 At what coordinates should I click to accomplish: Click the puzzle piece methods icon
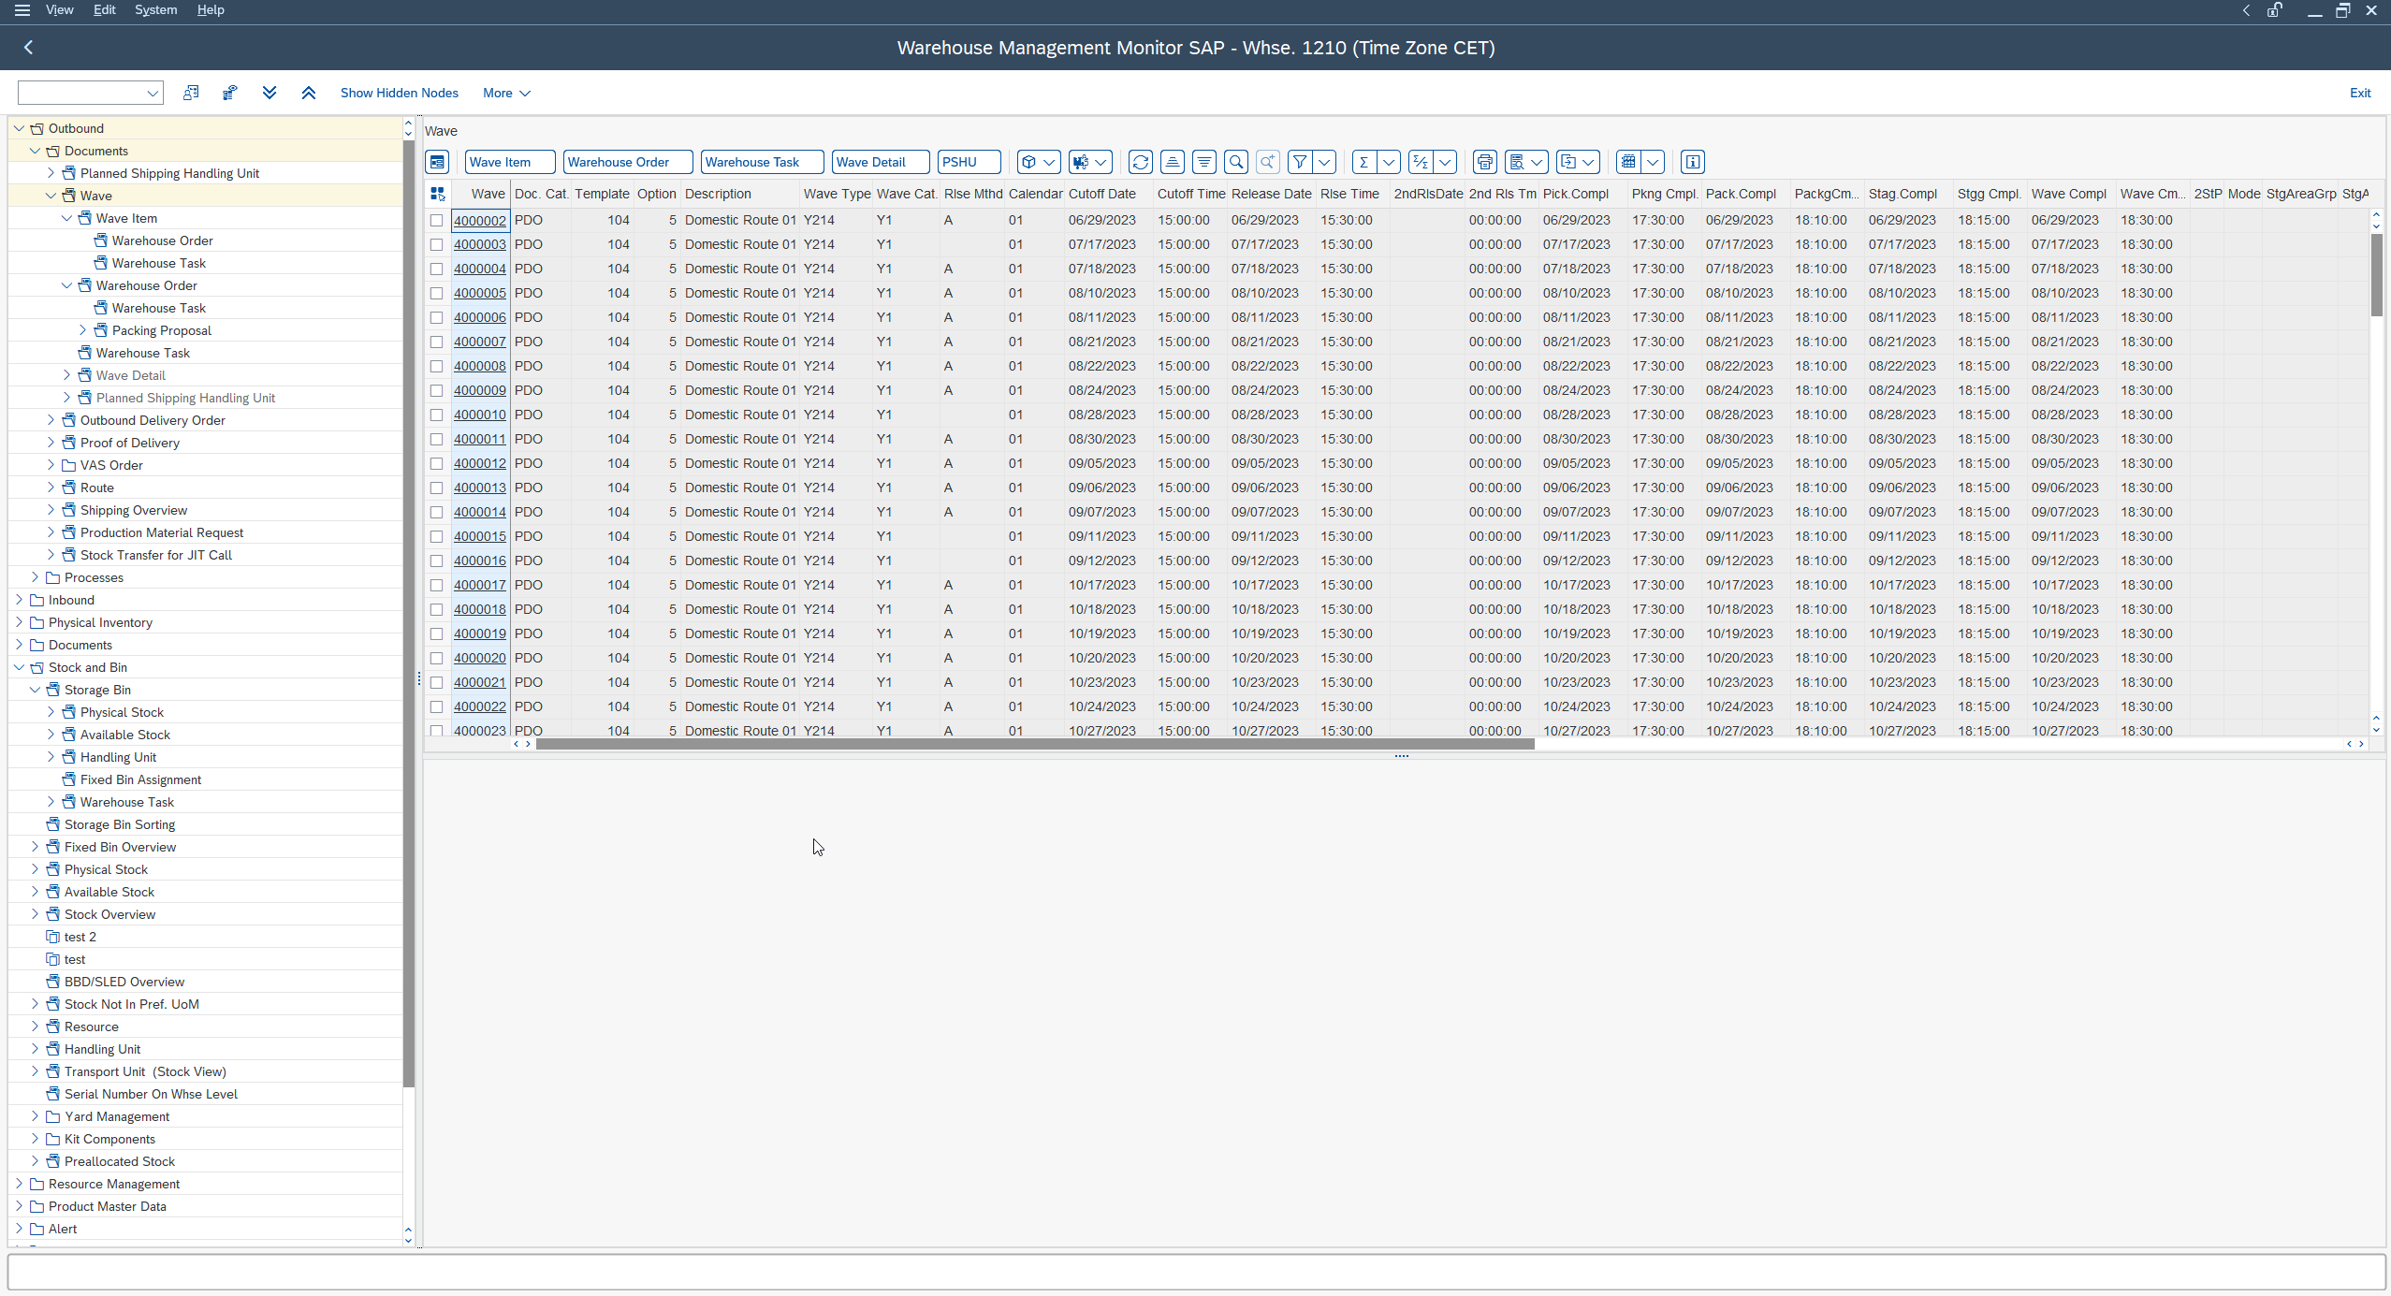pos(1081,162)
